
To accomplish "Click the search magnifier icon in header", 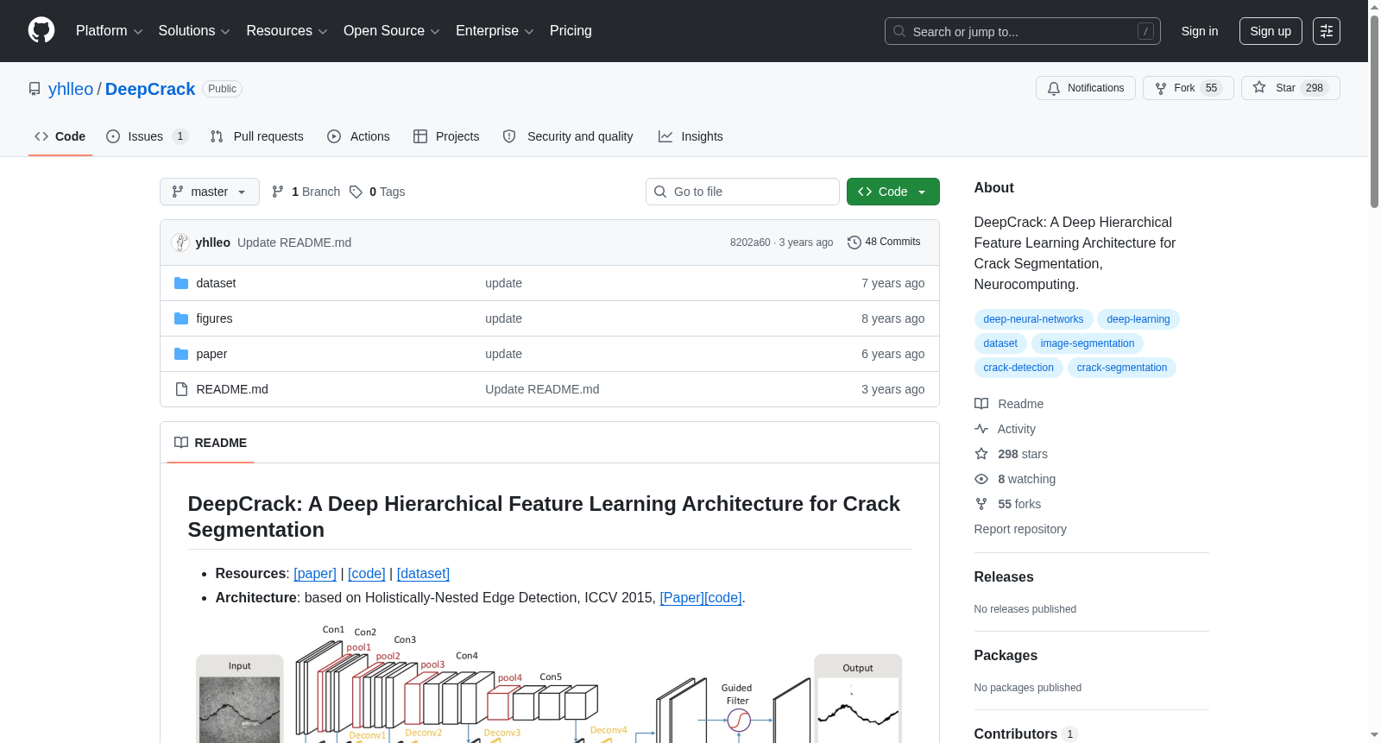I will tap(899, 31).
